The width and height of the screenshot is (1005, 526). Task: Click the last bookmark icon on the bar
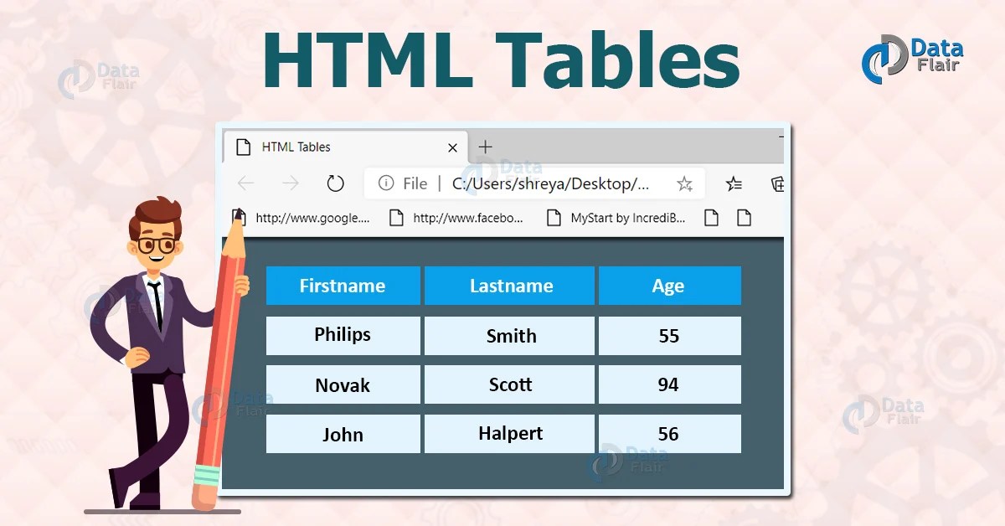[x=744, y=217]
